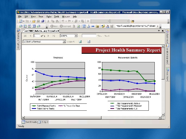Click the Undo arrow icon
This screenshot has width=186, height=139.
point(63,21)
